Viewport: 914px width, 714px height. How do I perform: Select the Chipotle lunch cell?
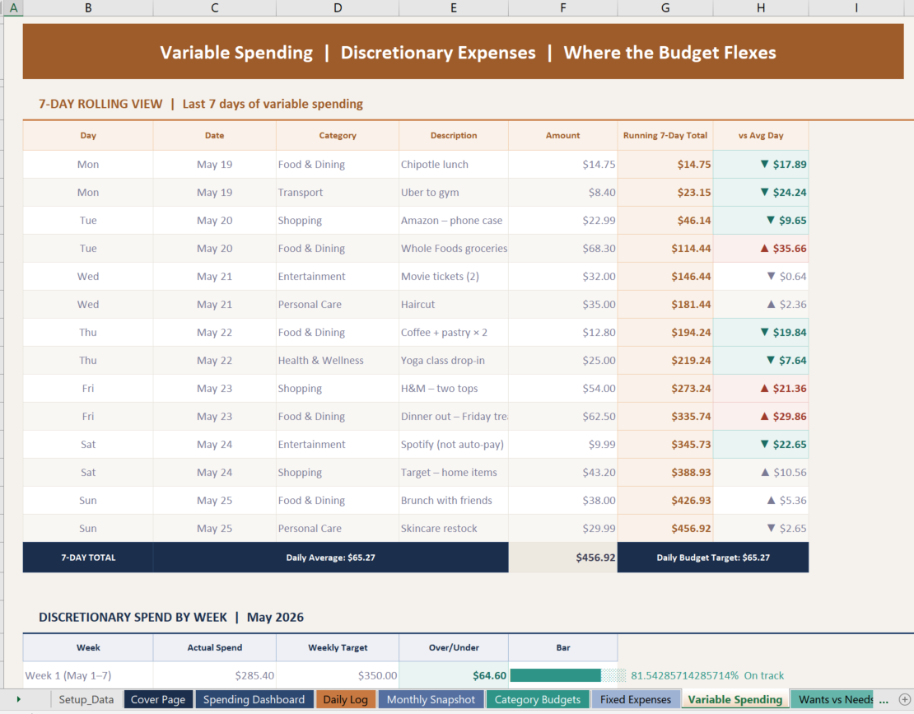(x=454, y=165)
